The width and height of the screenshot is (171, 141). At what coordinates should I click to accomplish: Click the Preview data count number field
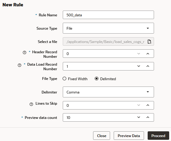pos(99,117)
